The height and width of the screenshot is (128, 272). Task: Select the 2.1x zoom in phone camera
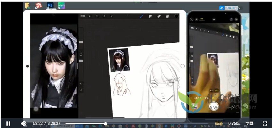tap(216, 91)
